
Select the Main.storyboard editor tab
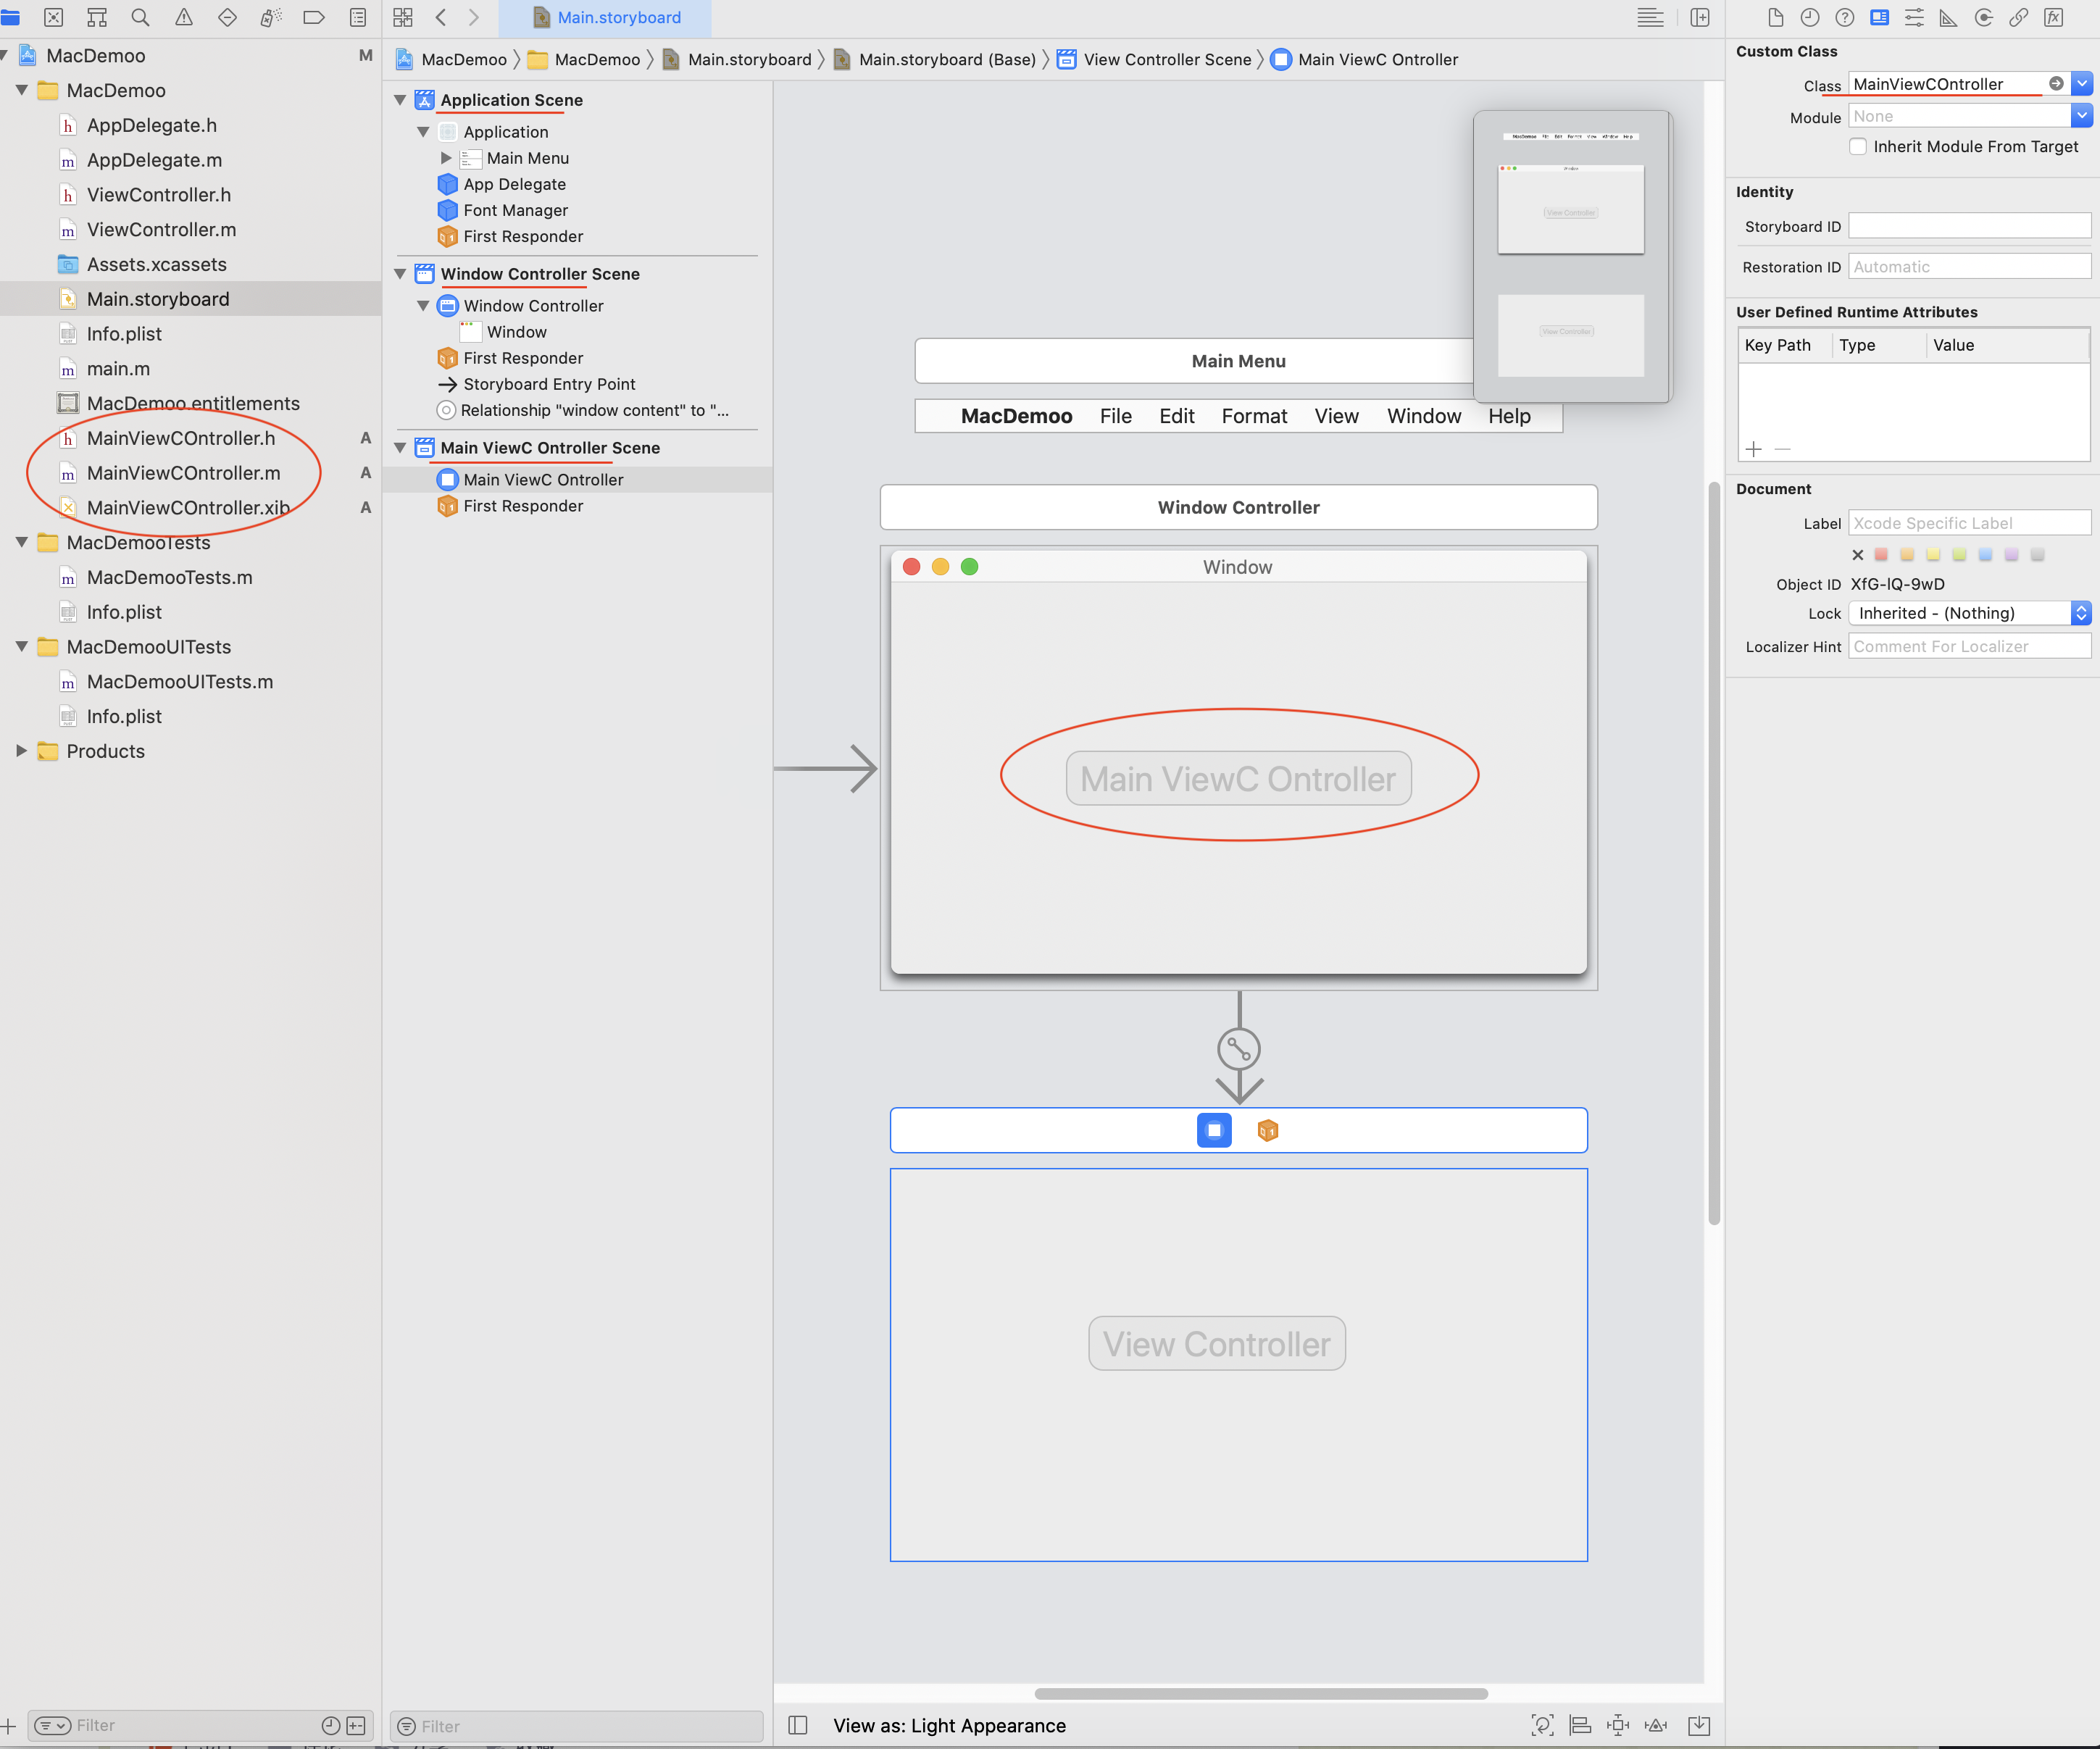[x=607, y=17]
